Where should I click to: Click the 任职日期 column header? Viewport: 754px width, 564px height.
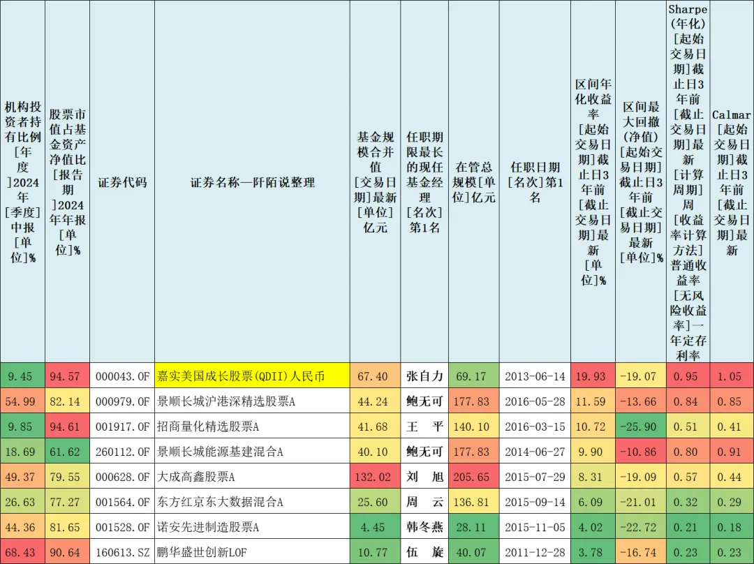click(535, 182)
